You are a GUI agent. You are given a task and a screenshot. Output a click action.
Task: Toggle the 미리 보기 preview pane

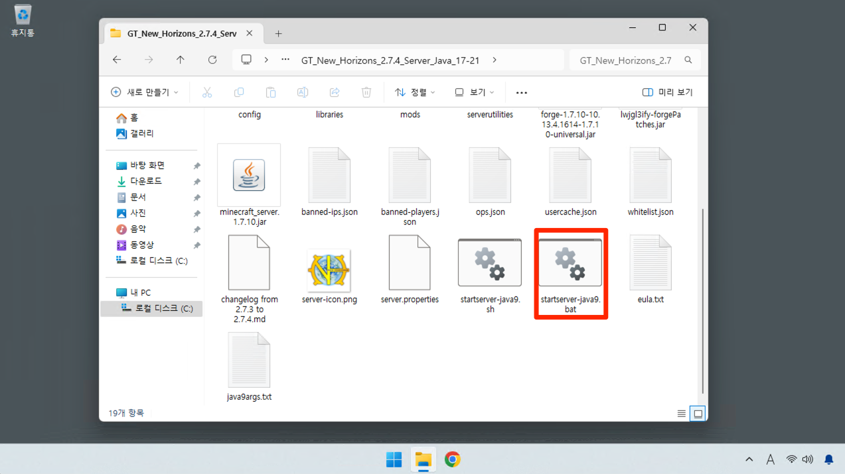[668, 92]
